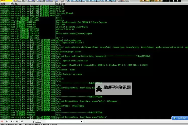
Task: Click address 0046B713 in the address column
Action: (x=5, y=40)
